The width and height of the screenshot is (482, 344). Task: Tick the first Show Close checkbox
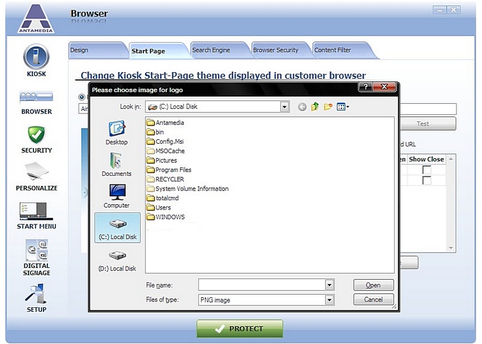point(426,170)
